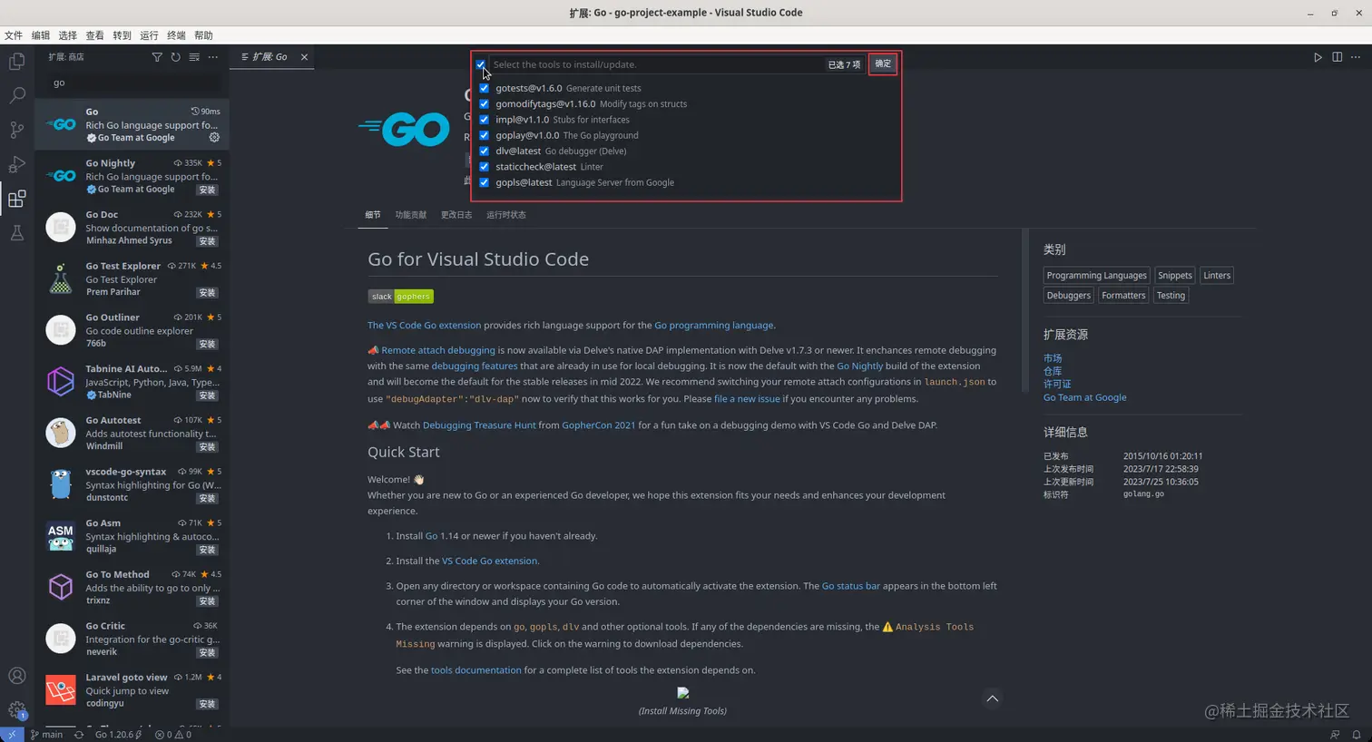The width and height of the screenshot is (1372, 742).
Task: Open the 终端 menu
Action: (x=176, y=35)
